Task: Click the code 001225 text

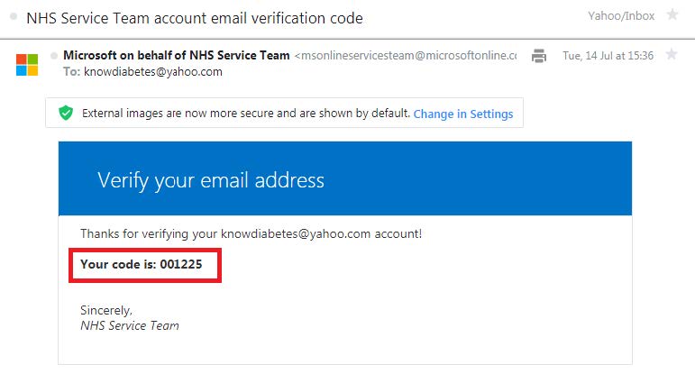Action: coord(181,264)
